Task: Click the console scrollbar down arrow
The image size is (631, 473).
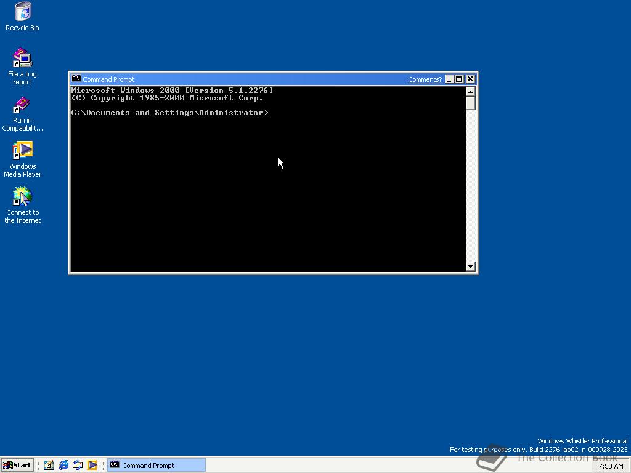Action: [470, 266]
